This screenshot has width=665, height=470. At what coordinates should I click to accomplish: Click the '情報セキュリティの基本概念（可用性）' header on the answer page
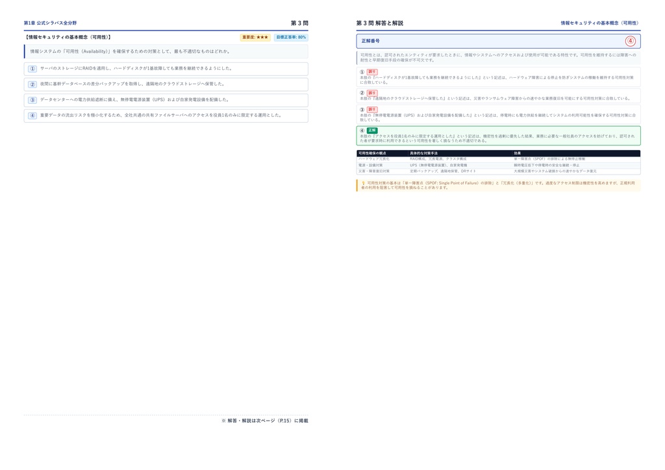(x=601, y=23)
